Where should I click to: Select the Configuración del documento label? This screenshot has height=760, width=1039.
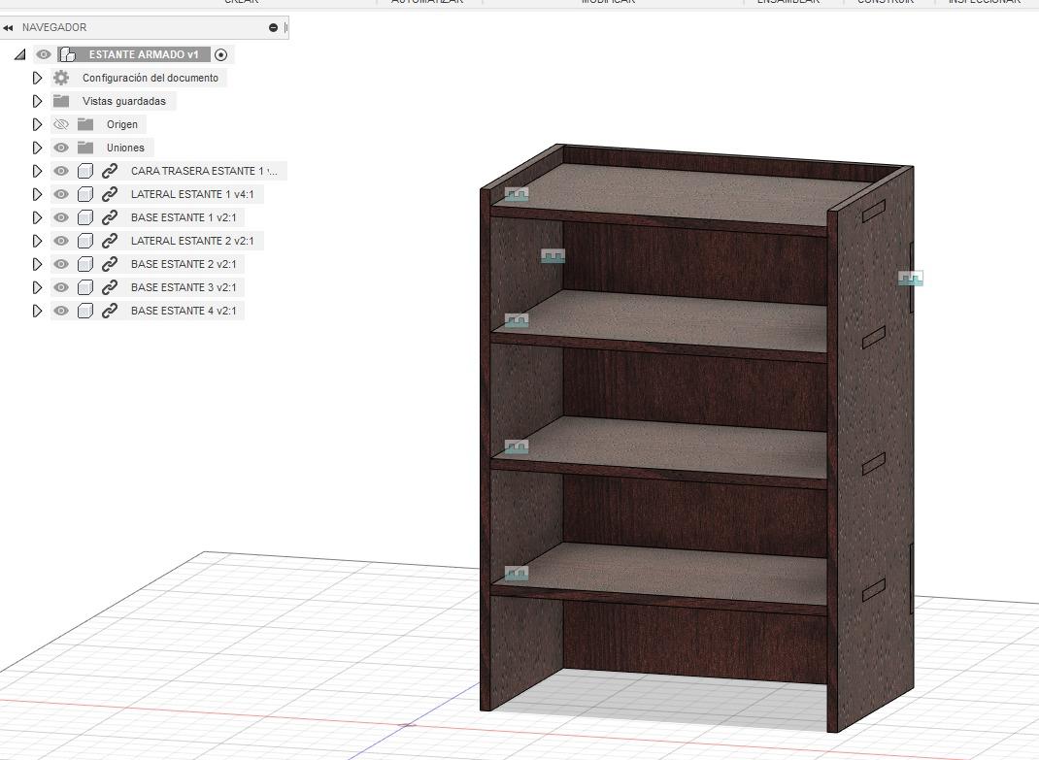coord(151,78)
